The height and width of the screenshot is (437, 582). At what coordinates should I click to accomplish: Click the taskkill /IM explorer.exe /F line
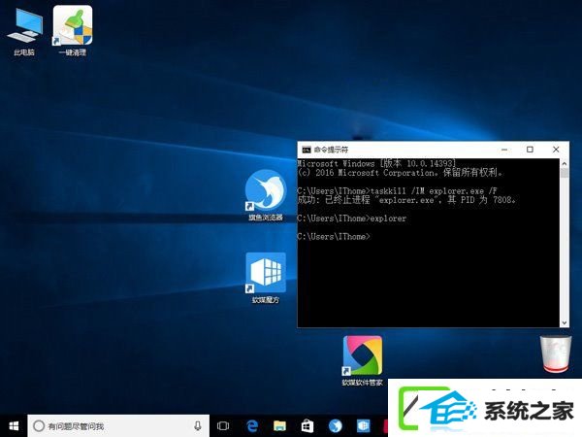tap(397, 191)
